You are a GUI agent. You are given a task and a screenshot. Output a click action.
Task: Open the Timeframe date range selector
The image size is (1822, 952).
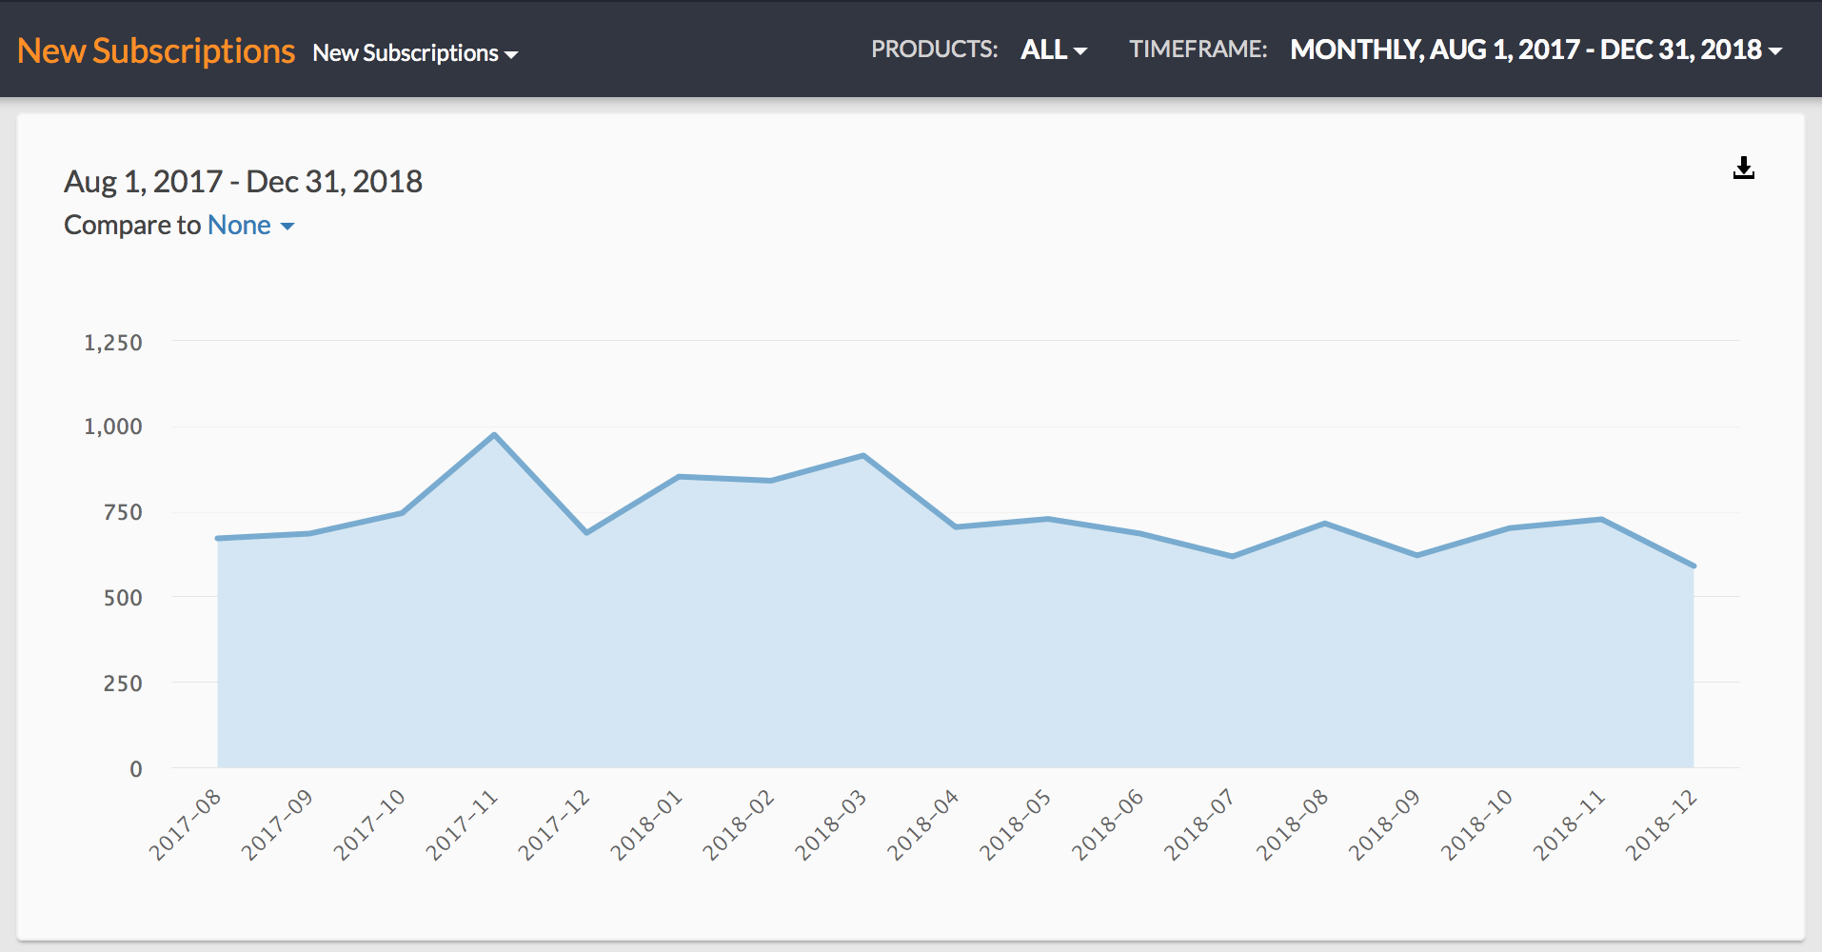pos(1535,50)
